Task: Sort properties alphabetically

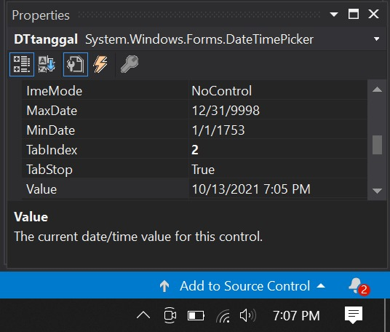Action: (47, 65)
